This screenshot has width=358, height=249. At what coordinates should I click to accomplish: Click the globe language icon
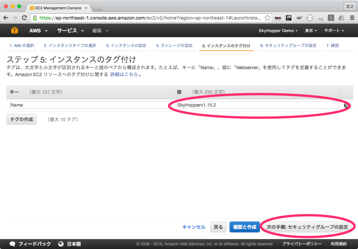pyautogui.click(x=61, y=244)
